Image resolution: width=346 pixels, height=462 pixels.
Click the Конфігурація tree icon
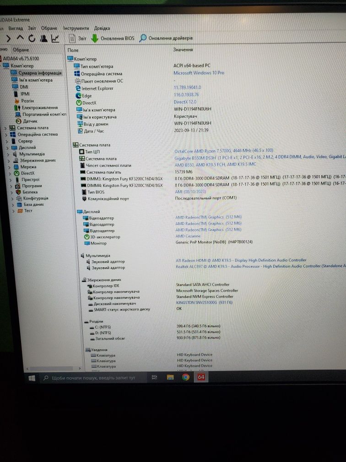coord(18,198)
